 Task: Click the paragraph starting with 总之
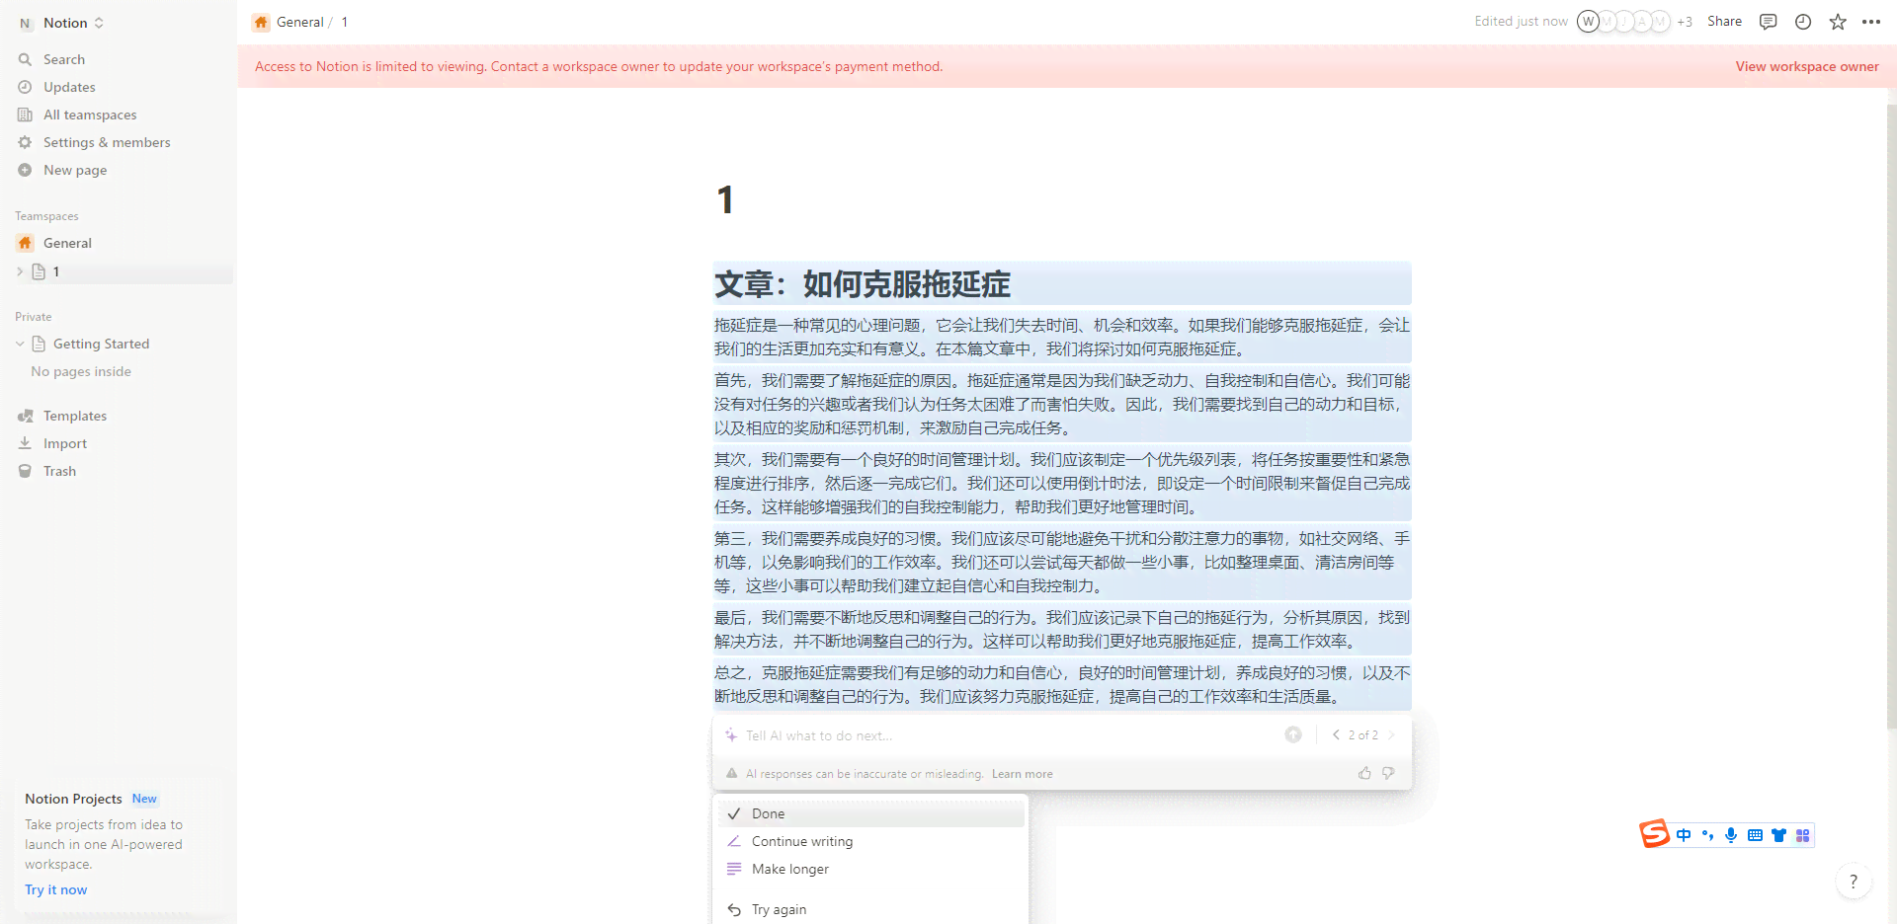pyautogui.click(x=1062, y=684)
